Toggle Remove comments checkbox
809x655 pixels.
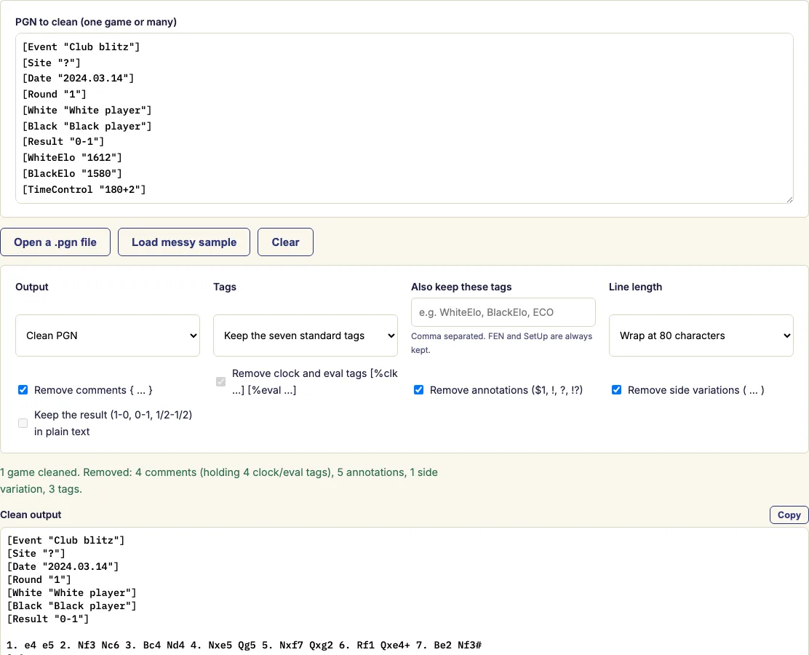pyautogui.click(x=23, y=389)
